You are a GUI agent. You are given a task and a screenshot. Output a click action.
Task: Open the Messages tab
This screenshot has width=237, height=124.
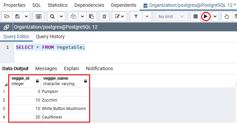[46, 68]
